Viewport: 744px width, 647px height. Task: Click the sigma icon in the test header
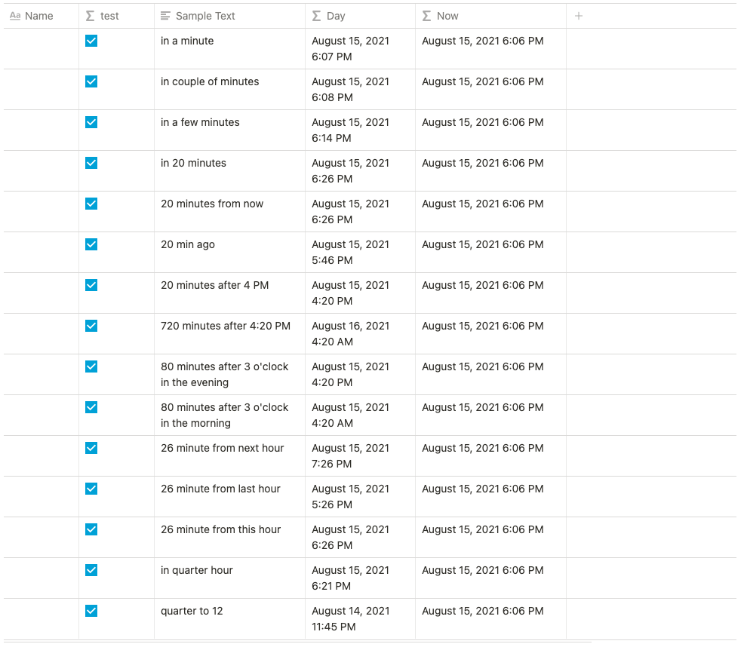point(91,16)
